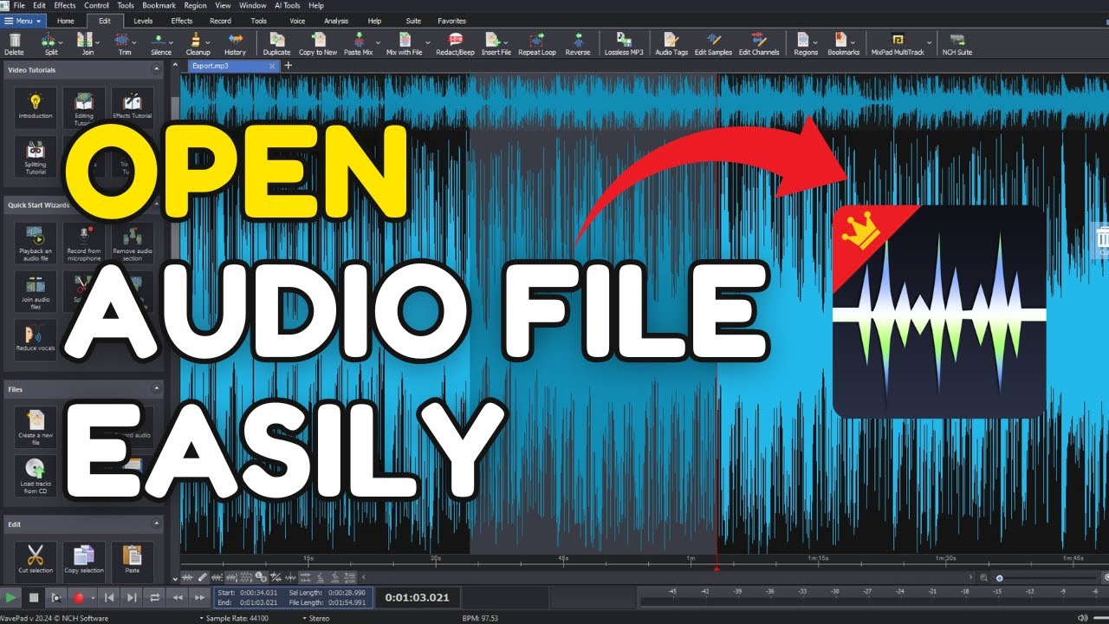Open the Join dropdown arrow
Image resolution: width=1109 pixels, height=624 pixels.
pyautogui.click(x=99, y=41)
